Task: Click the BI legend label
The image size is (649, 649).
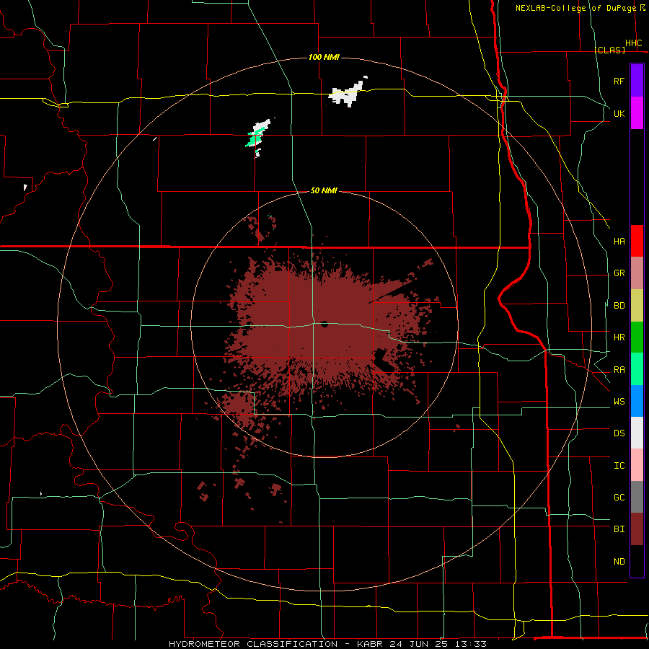Action: [619, 529]
